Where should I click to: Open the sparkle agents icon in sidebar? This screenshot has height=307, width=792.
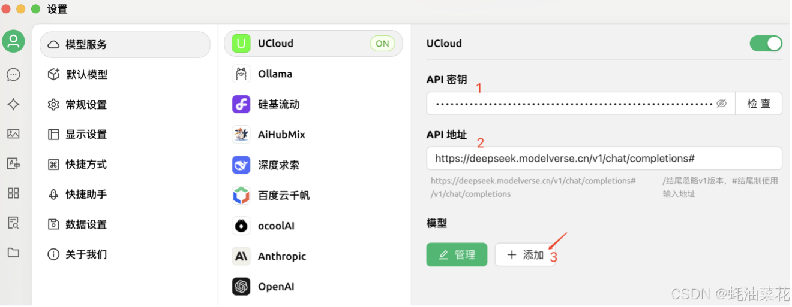[x=13, y=104]
